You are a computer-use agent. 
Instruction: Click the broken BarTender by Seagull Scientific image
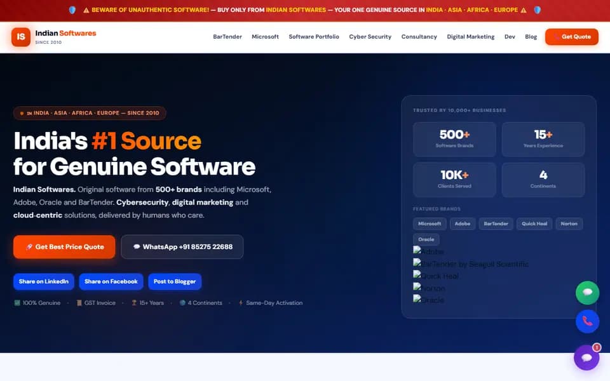pyautogui.click(x=471, y=264)
